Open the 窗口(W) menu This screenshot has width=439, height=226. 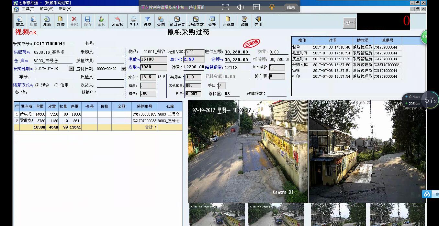(46, 9)
